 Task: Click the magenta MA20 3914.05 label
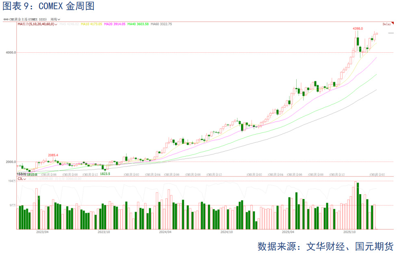pos(115,24)
